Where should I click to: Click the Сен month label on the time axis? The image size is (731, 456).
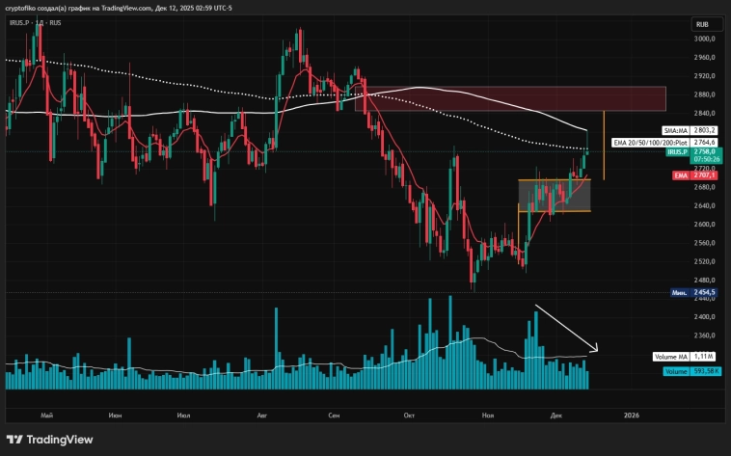click(x=334, y=415)
